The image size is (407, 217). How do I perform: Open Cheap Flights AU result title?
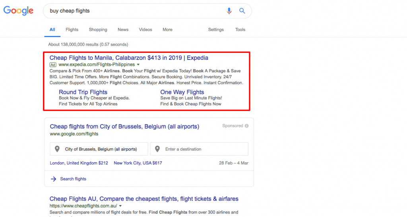tap(144, 199)
